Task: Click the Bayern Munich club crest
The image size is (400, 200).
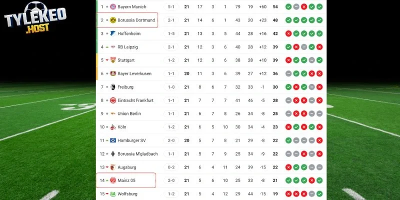Action: pos(112,7)
